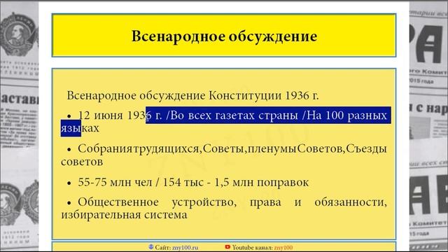Image resolution: width=448 pixels, height=252 pixels.
Task: Click the text 'Съезды' in second bullet
Action: 367,149
